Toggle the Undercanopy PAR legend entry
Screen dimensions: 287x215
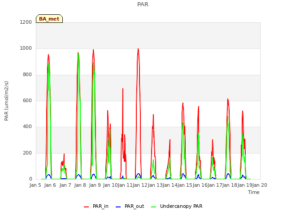coord(177,206)
